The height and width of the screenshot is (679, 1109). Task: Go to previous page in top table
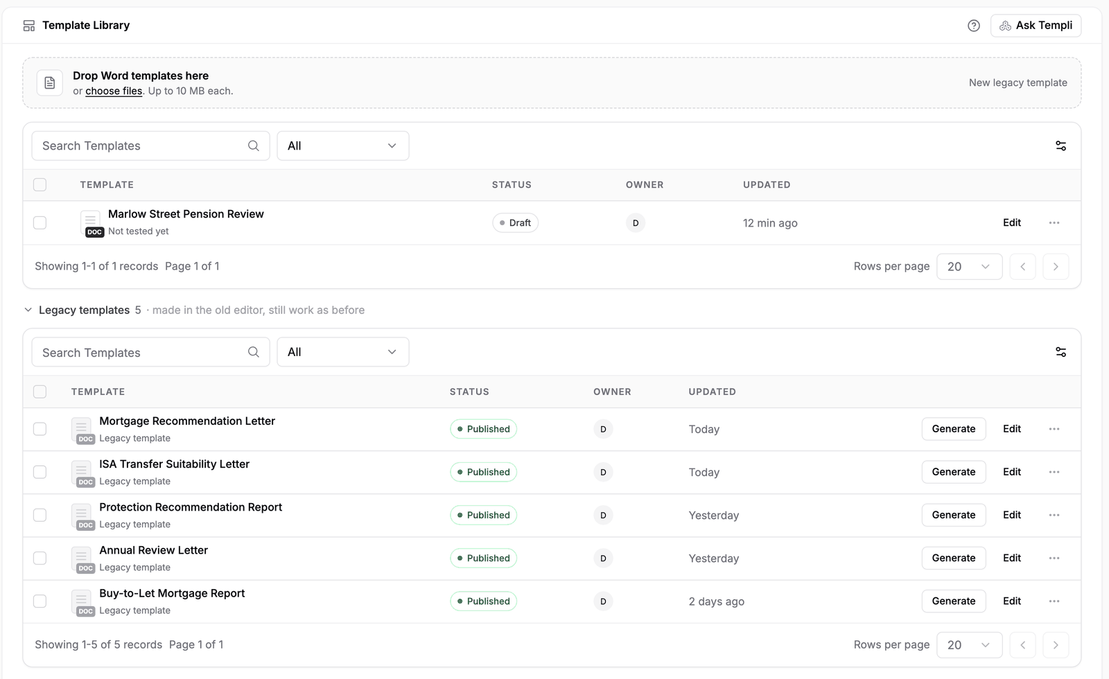point(1022,267)
